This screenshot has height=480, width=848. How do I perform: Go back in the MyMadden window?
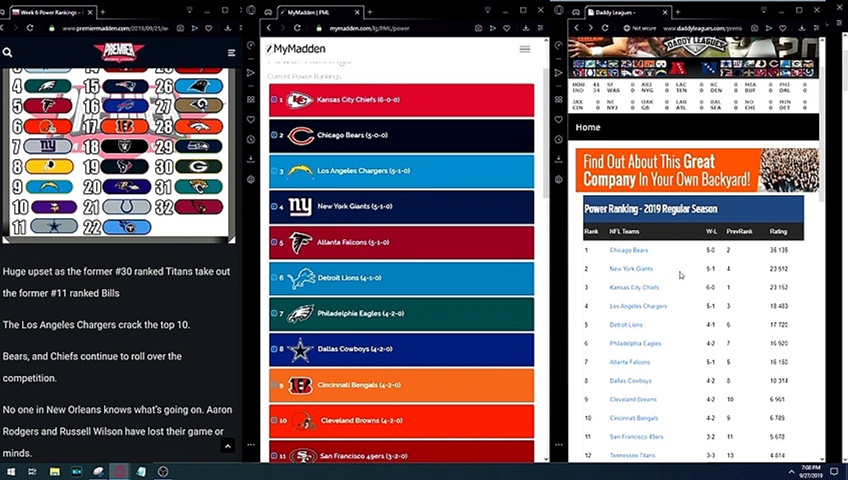tap(269, 28)
